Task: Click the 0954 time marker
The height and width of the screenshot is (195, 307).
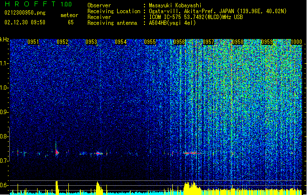Action: (x=121, y=42)
